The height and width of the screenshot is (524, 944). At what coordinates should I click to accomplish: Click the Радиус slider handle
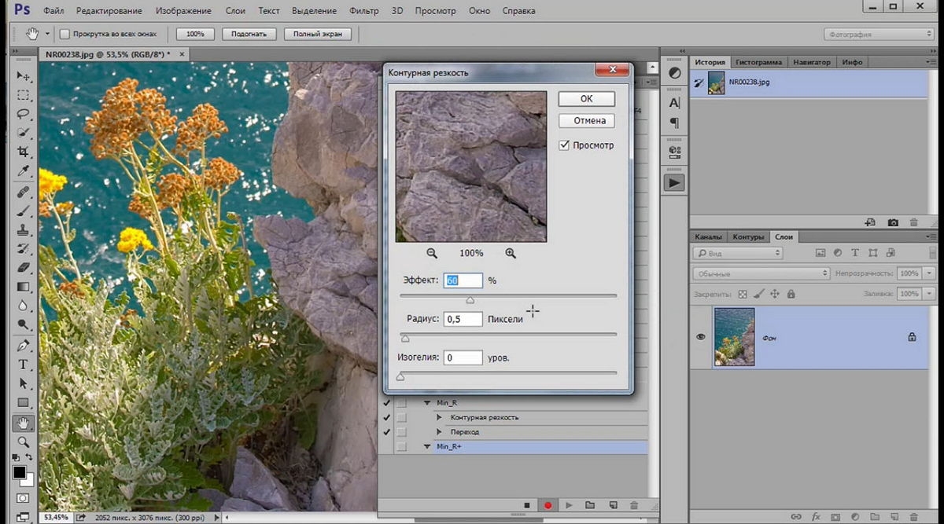point(405,339)
